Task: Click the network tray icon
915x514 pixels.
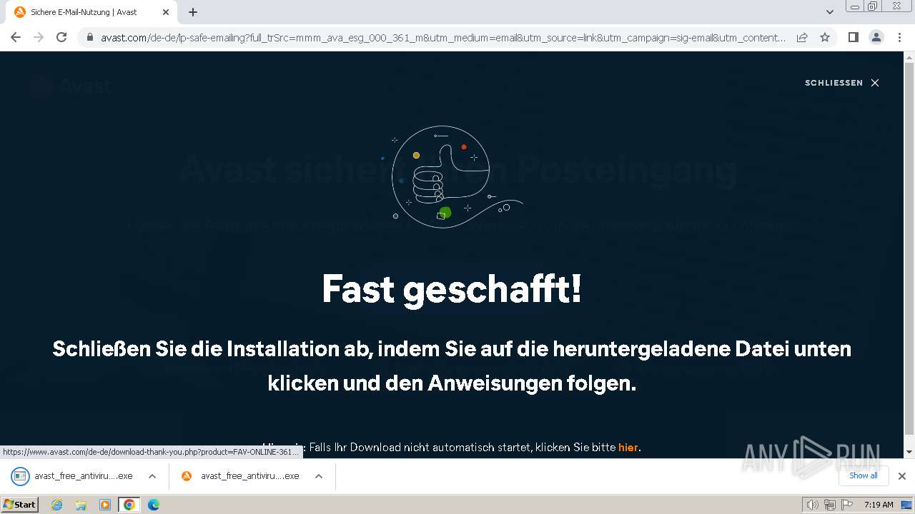Action: coord(830,505)
